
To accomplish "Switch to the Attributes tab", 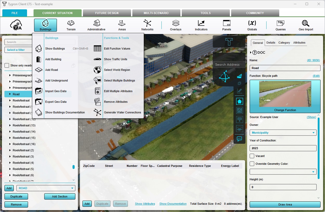I will point(299,43).
